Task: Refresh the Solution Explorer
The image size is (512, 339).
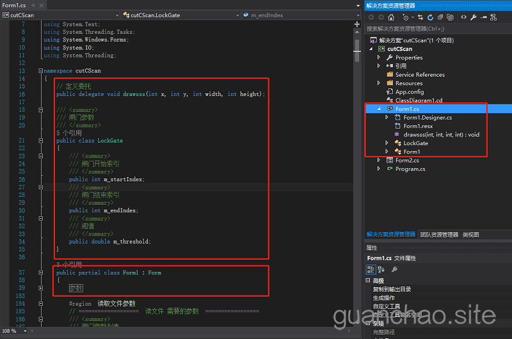Action: [430, 17]
